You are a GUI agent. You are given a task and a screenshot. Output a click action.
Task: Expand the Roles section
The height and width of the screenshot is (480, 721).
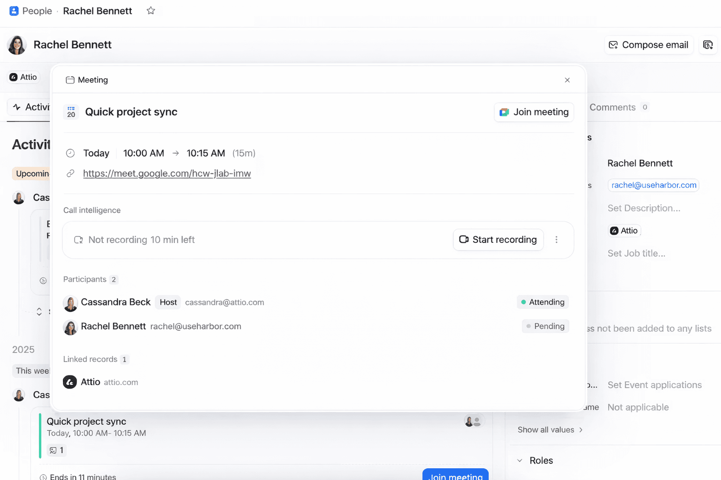pos(519,460)
